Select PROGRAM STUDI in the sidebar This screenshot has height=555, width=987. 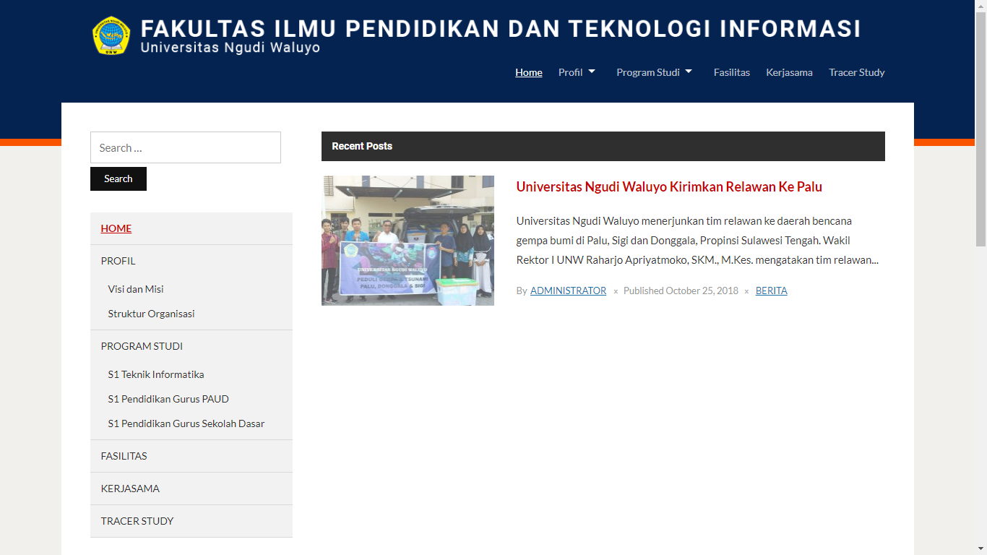(142, 346)
